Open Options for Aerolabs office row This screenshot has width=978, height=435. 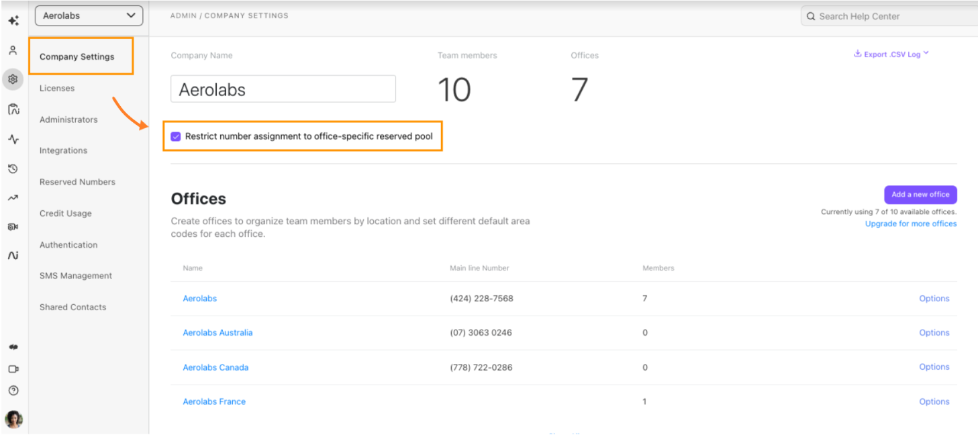pos(934,299)
